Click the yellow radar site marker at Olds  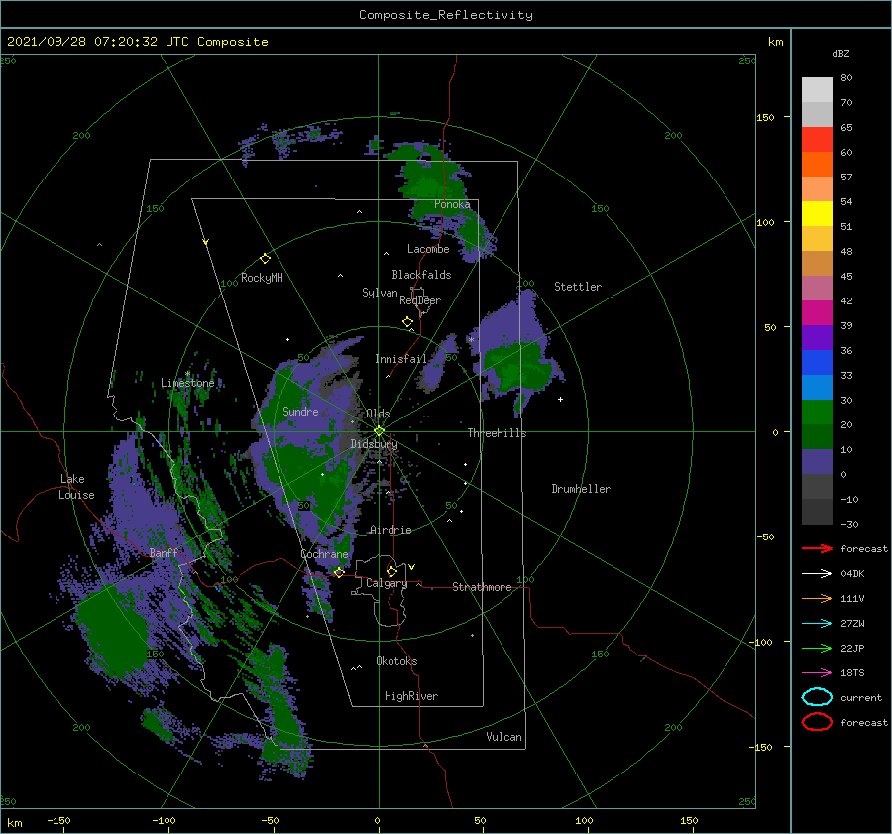click(x=379, y=431)
